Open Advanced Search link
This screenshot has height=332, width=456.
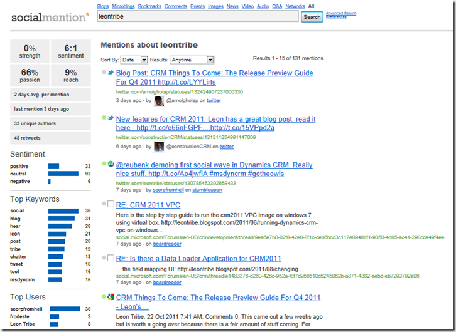coord(341,13)
